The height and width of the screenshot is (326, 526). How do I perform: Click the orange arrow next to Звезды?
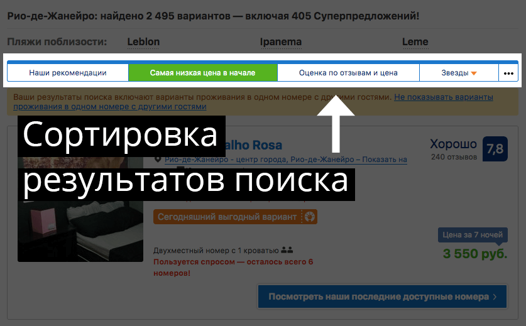[474, 73]
